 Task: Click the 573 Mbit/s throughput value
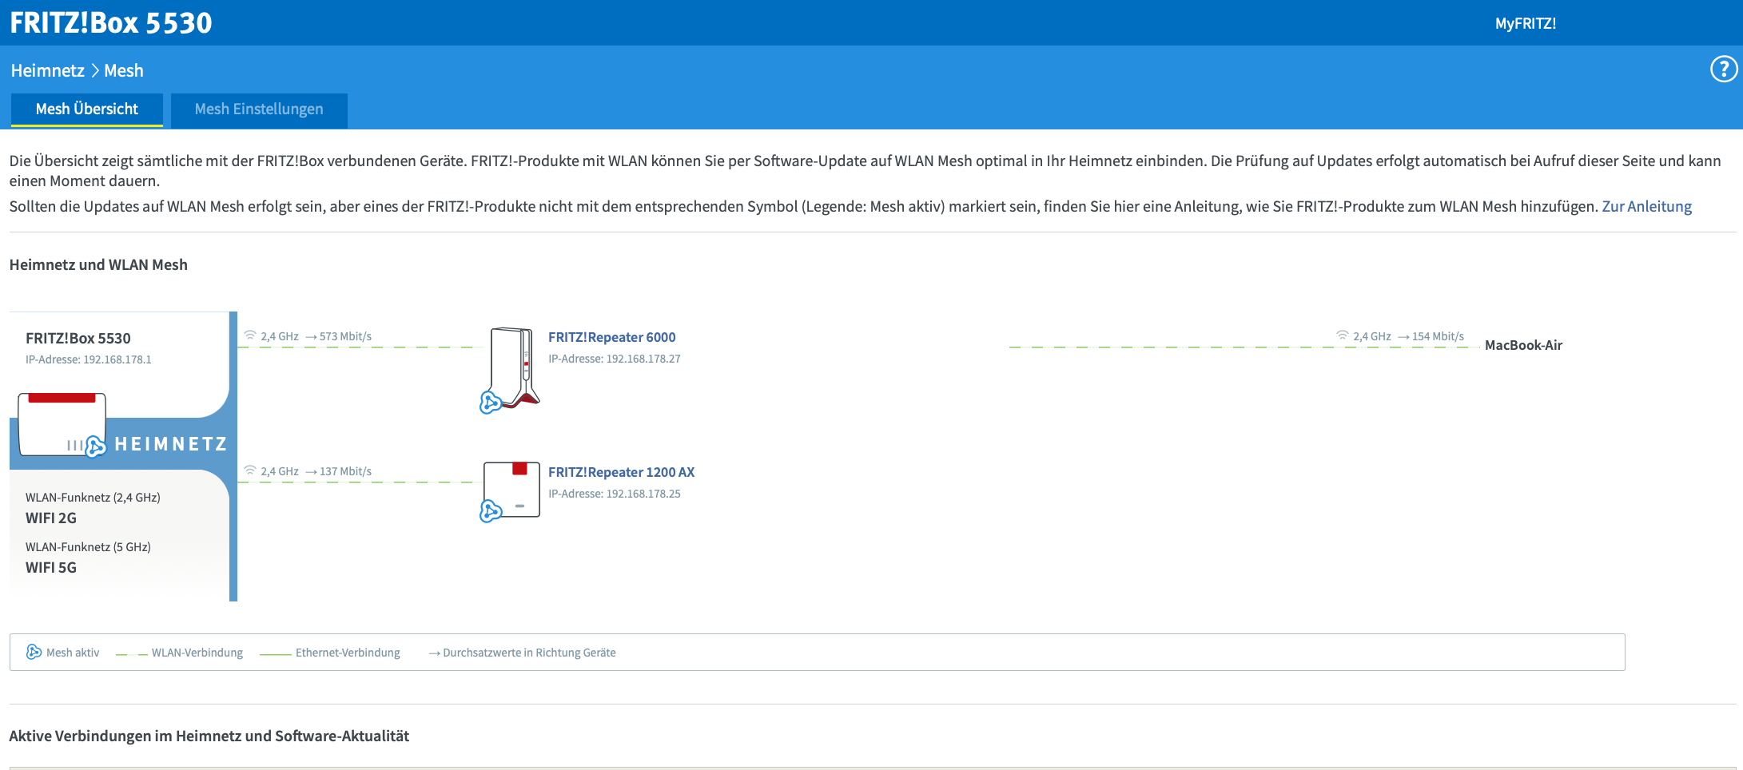345,336
